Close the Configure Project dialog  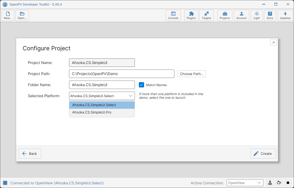pos(274,42)
